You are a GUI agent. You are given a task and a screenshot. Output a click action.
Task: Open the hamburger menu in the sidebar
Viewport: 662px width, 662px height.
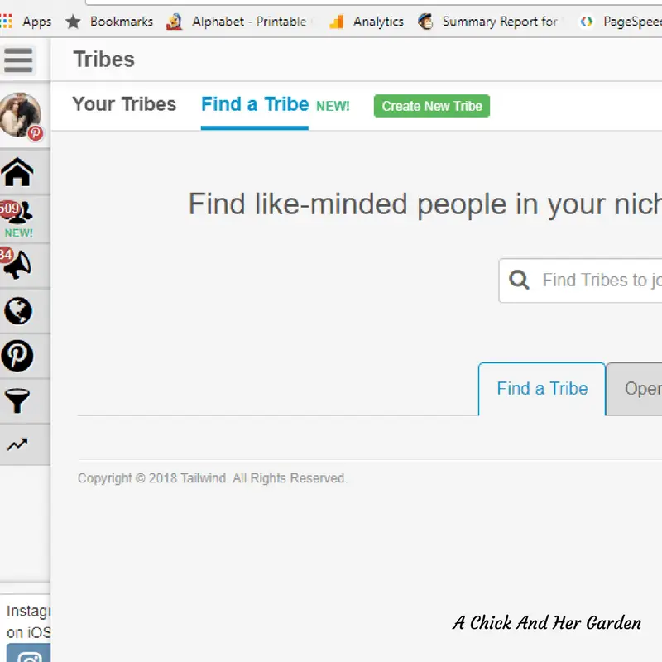pyautogui.click(x=18, y=60)
